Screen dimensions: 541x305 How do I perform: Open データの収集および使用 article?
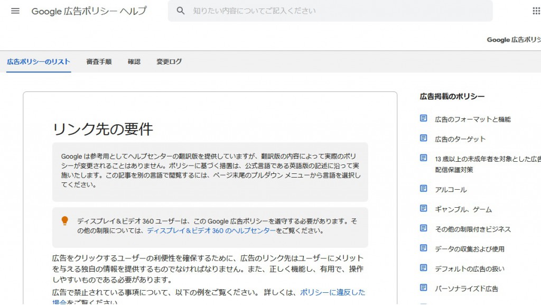(x=470, y=249)
